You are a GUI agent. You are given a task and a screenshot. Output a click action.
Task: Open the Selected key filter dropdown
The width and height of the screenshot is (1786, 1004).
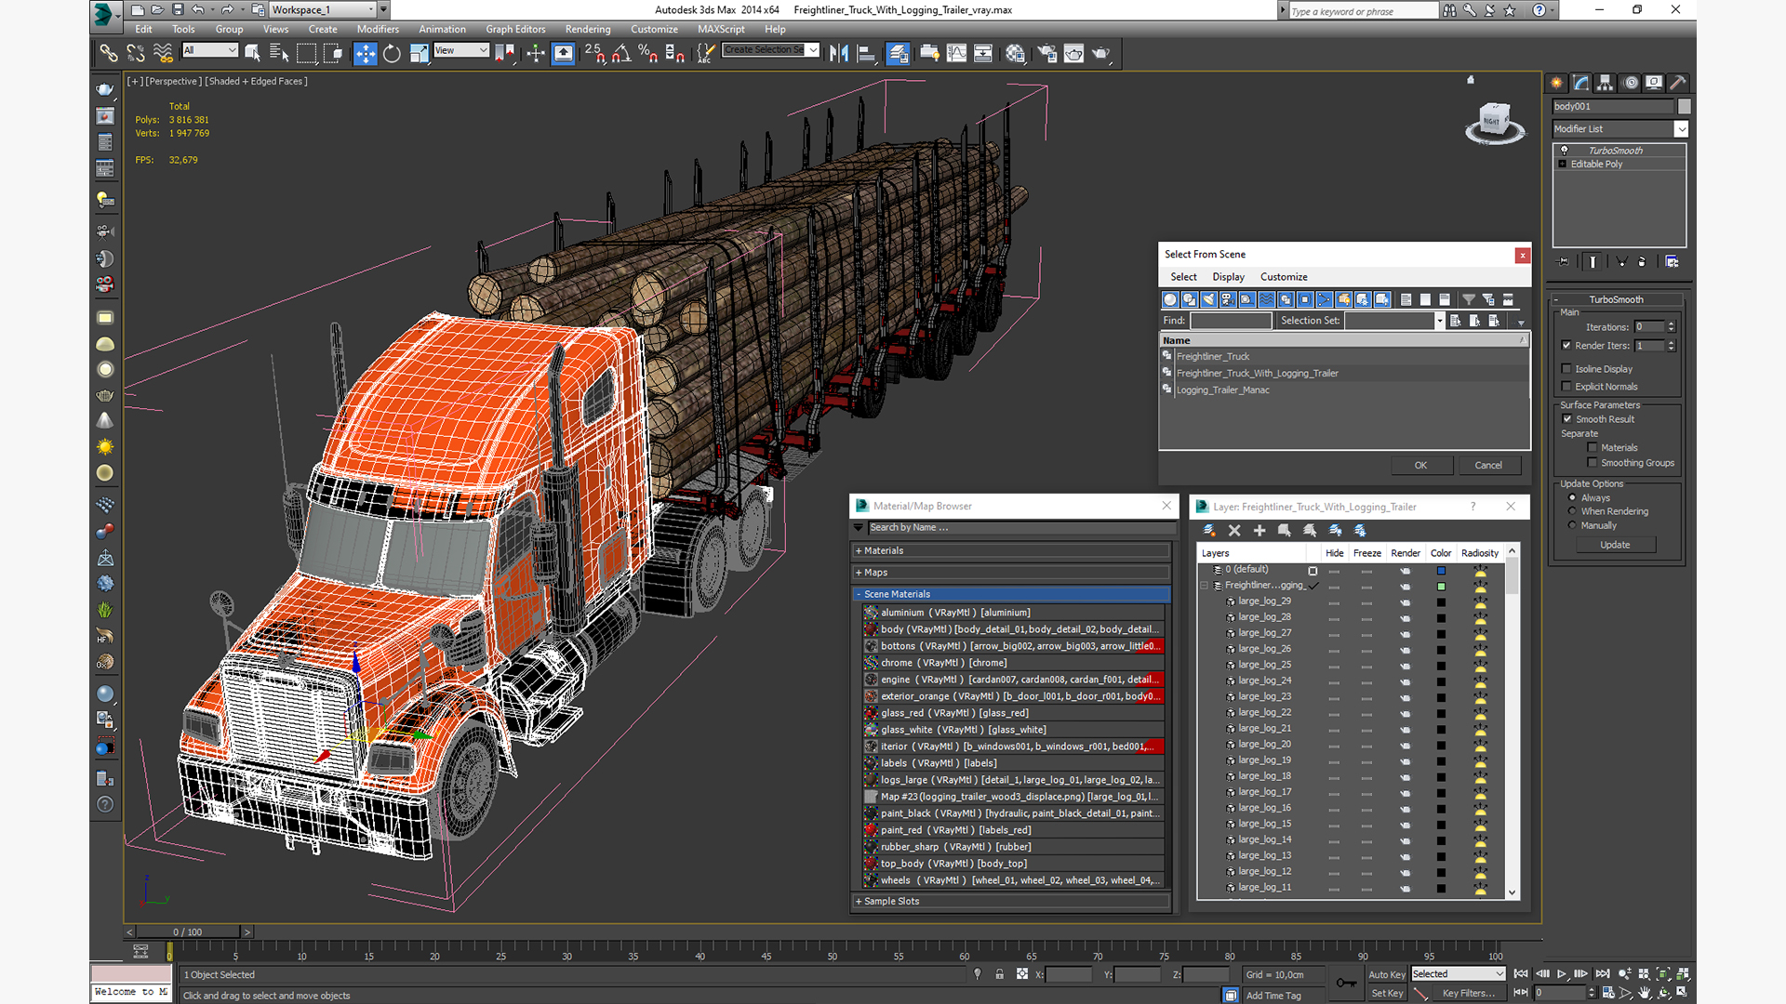1458,974
